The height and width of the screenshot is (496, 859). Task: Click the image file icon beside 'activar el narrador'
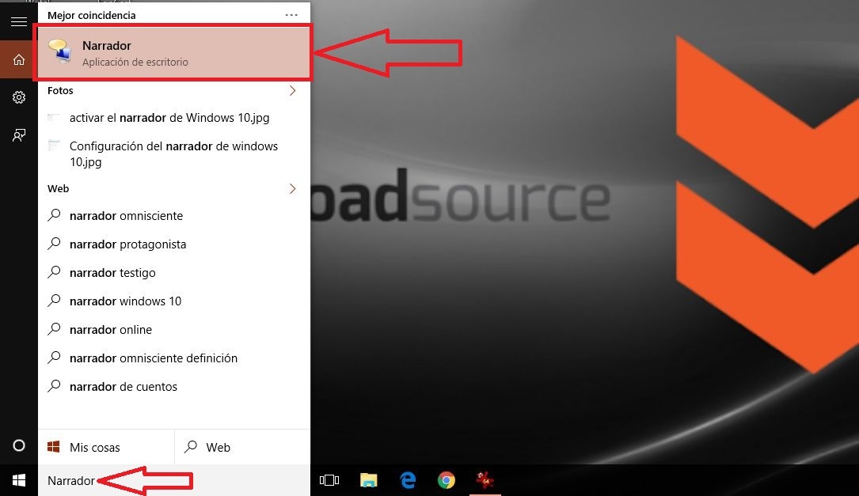pos(53,117)
